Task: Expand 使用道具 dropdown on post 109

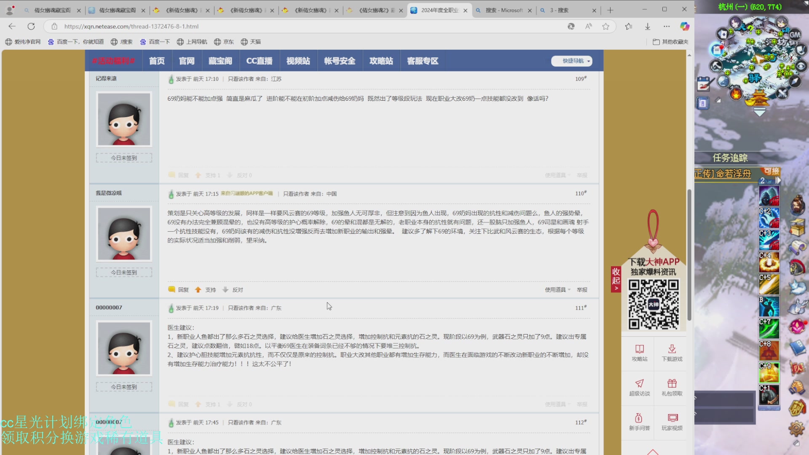Action: point(557,175)
